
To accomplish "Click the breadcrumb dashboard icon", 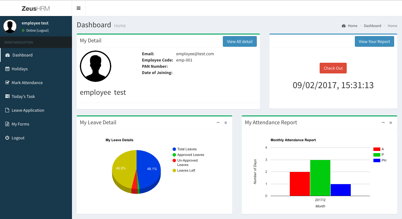I will click(344, 26).
